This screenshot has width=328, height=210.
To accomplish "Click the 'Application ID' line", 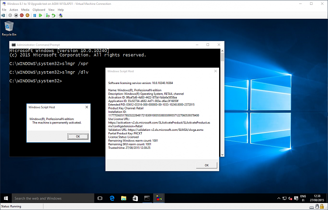I will [143, 101].
